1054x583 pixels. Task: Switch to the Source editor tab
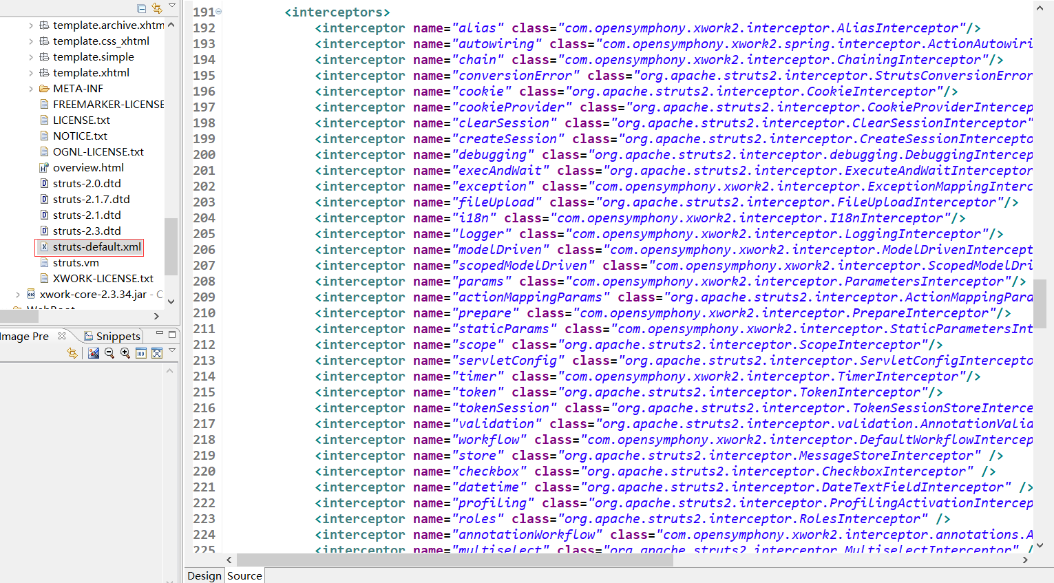[x=244, y=575]
